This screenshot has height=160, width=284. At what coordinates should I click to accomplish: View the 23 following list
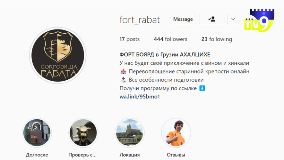click(x=217, y=39)
